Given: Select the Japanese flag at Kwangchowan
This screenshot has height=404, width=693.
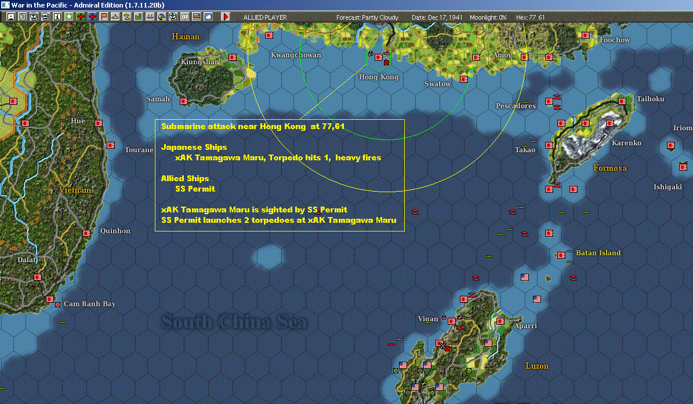Looking at the screenshot, I should (x=269, y=35).
